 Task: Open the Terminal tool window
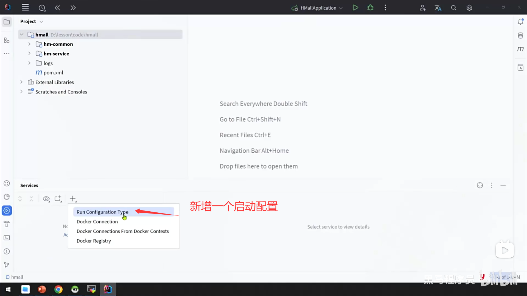tap(7, 238)
